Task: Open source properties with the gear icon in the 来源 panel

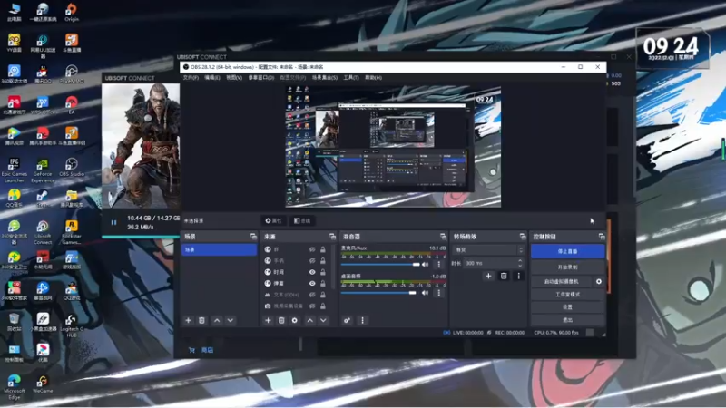Action: point(294,320)
